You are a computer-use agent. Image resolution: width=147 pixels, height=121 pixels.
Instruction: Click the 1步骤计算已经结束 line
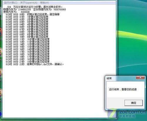(x=27, y=17)
